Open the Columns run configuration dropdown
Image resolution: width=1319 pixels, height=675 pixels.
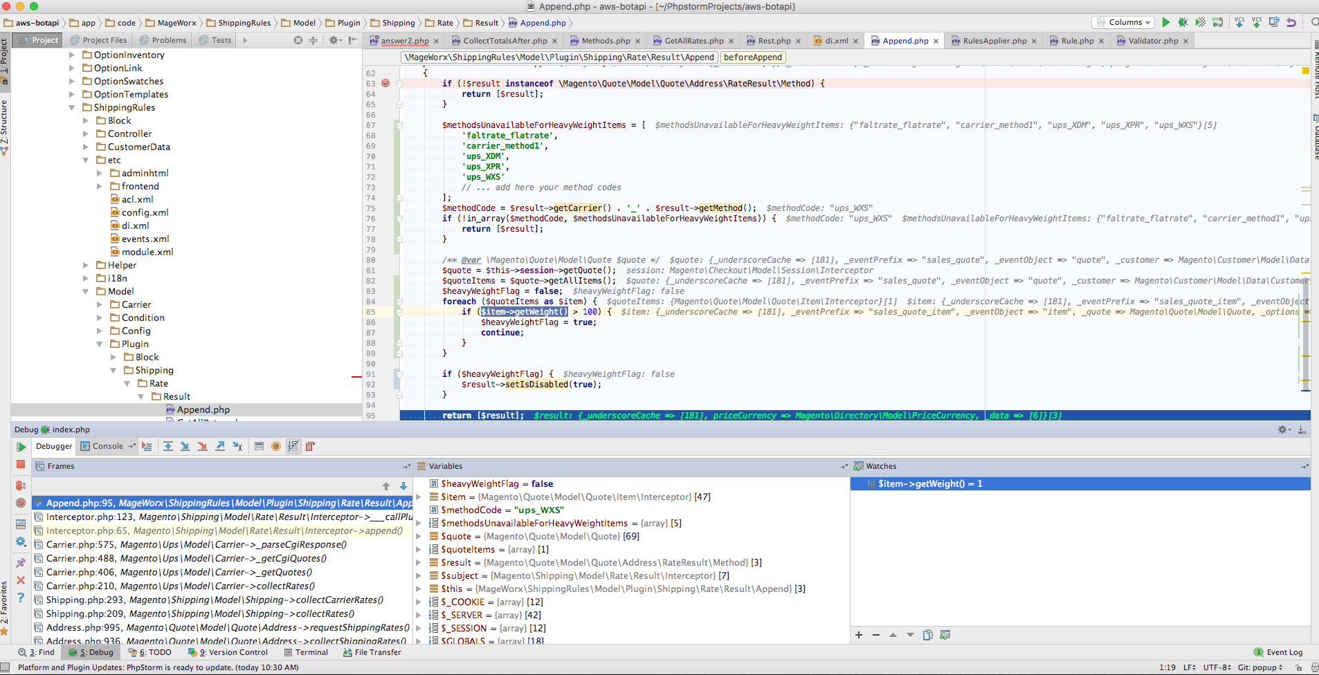(1123, 22)
